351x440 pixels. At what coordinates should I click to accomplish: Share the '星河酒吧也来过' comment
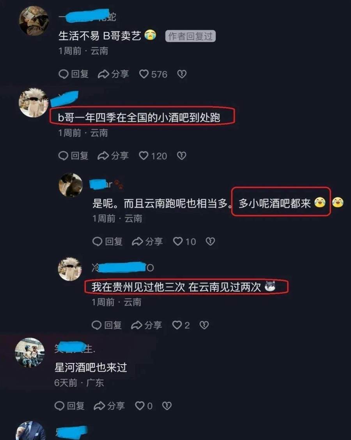coord(109,406)
